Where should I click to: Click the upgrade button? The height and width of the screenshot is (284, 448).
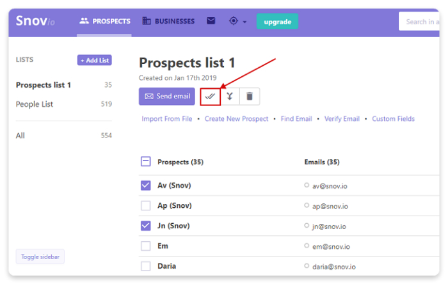pos(277,21)
